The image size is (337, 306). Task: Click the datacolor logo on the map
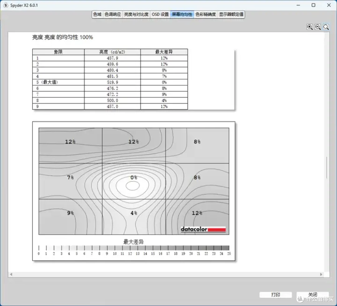click(x=203, y=229)
